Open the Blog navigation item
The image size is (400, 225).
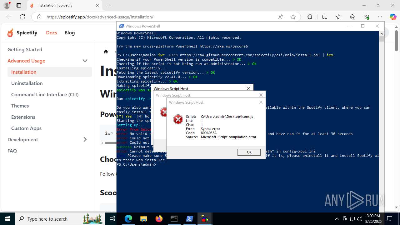tap(70, 32)
